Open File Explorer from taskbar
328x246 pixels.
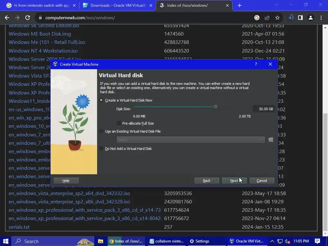point(101,241)
